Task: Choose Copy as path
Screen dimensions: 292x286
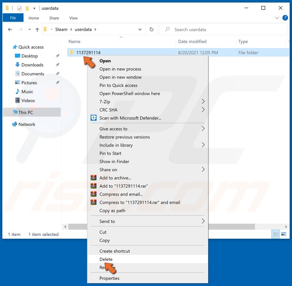Action: coord(147,211)
